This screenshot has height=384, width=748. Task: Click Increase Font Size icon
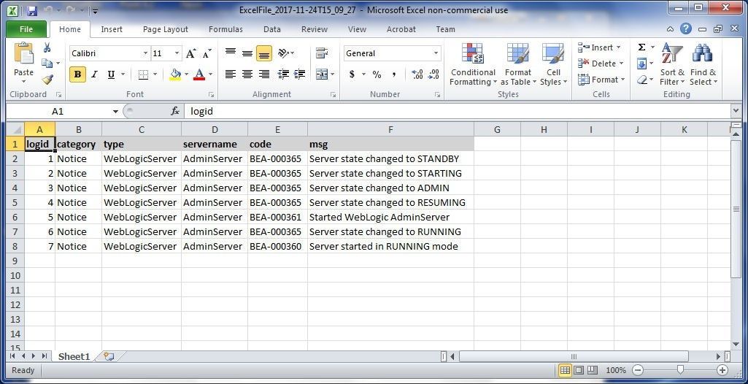pyautogui.click(x=190, y=53)
